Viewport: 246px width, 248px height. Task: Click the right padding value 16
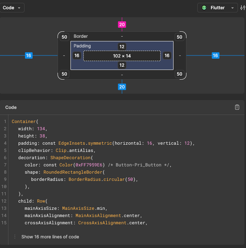click(x=167, y=55)
